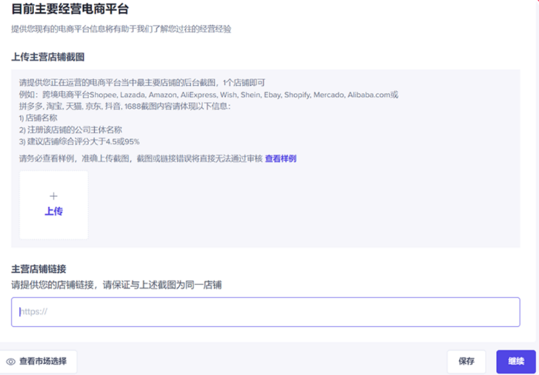Click the 目前主要经营电商平台 heading
Screen dimensions: 539x375
click(x=70, y=9)
